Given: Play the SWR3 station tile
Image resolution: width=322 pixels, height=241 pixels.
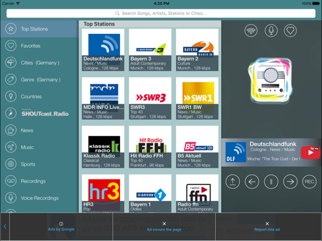Looking at the screenshot, I should point(150,98).
